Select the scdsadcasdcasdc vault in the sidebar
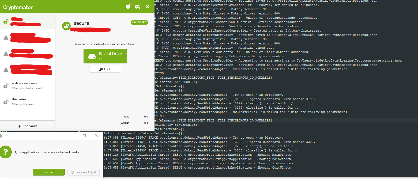Image resolution: width=418 pixels, height=179 pixels. 28,85
